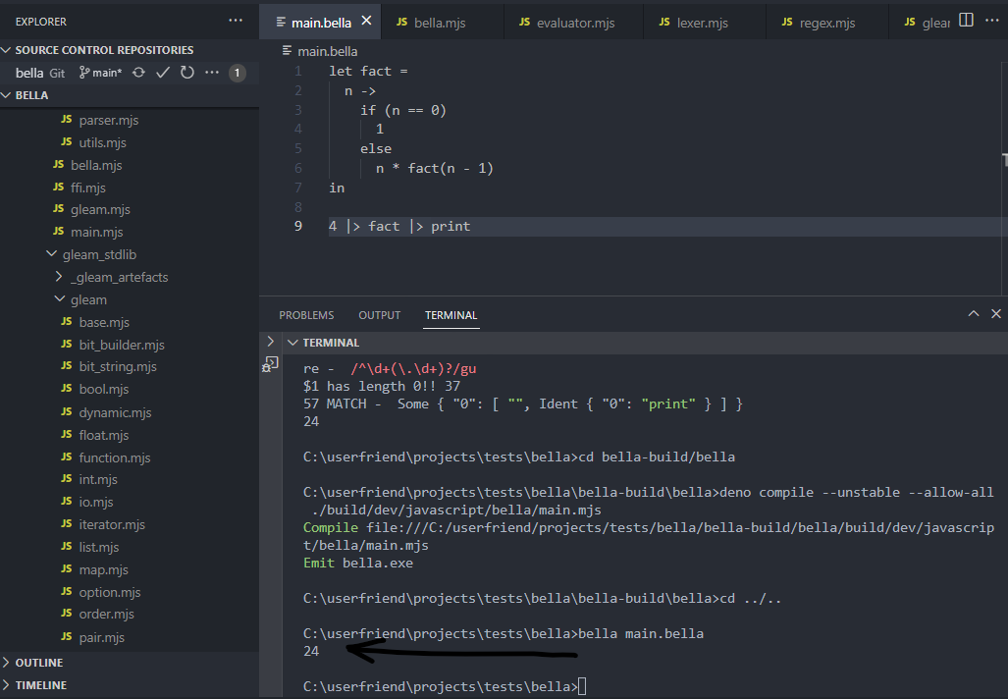Open parser.mjs file
This screenshot has height=699, width=1008.
108,120
